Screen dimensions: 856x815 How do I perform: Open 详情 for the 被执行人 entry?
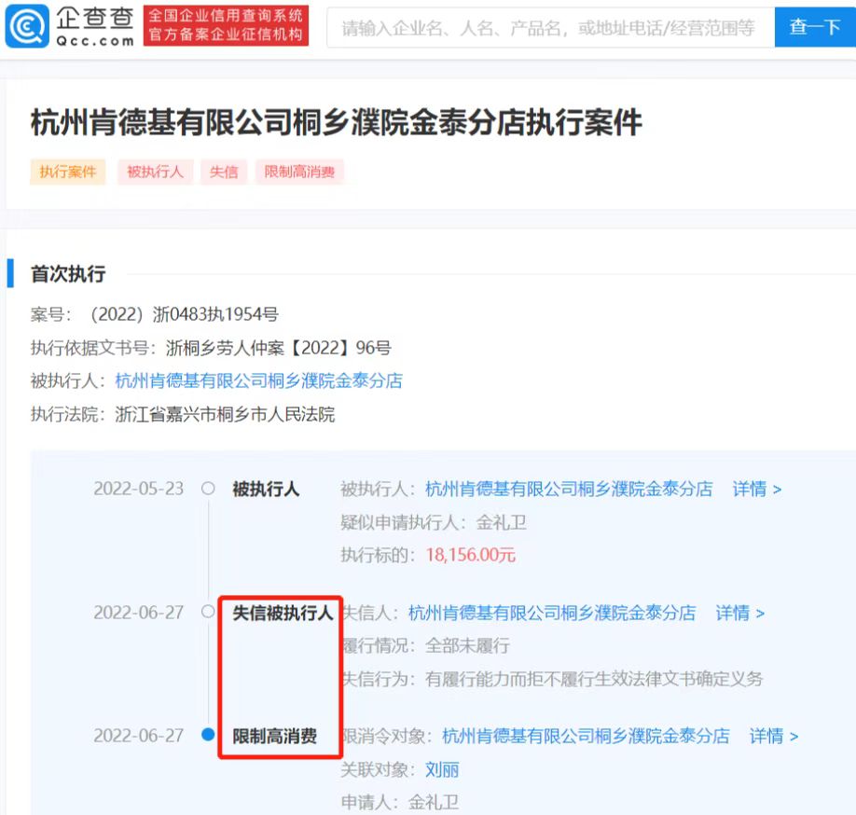coord(756,489)
